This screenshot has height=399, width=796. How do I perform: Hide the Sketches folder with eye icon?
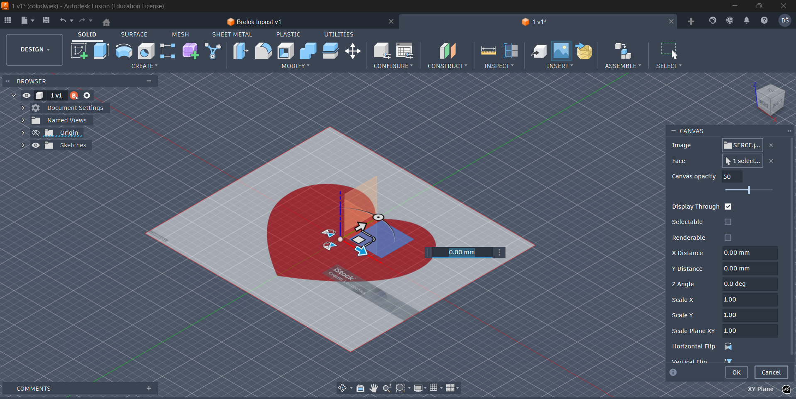coord(36,145)
